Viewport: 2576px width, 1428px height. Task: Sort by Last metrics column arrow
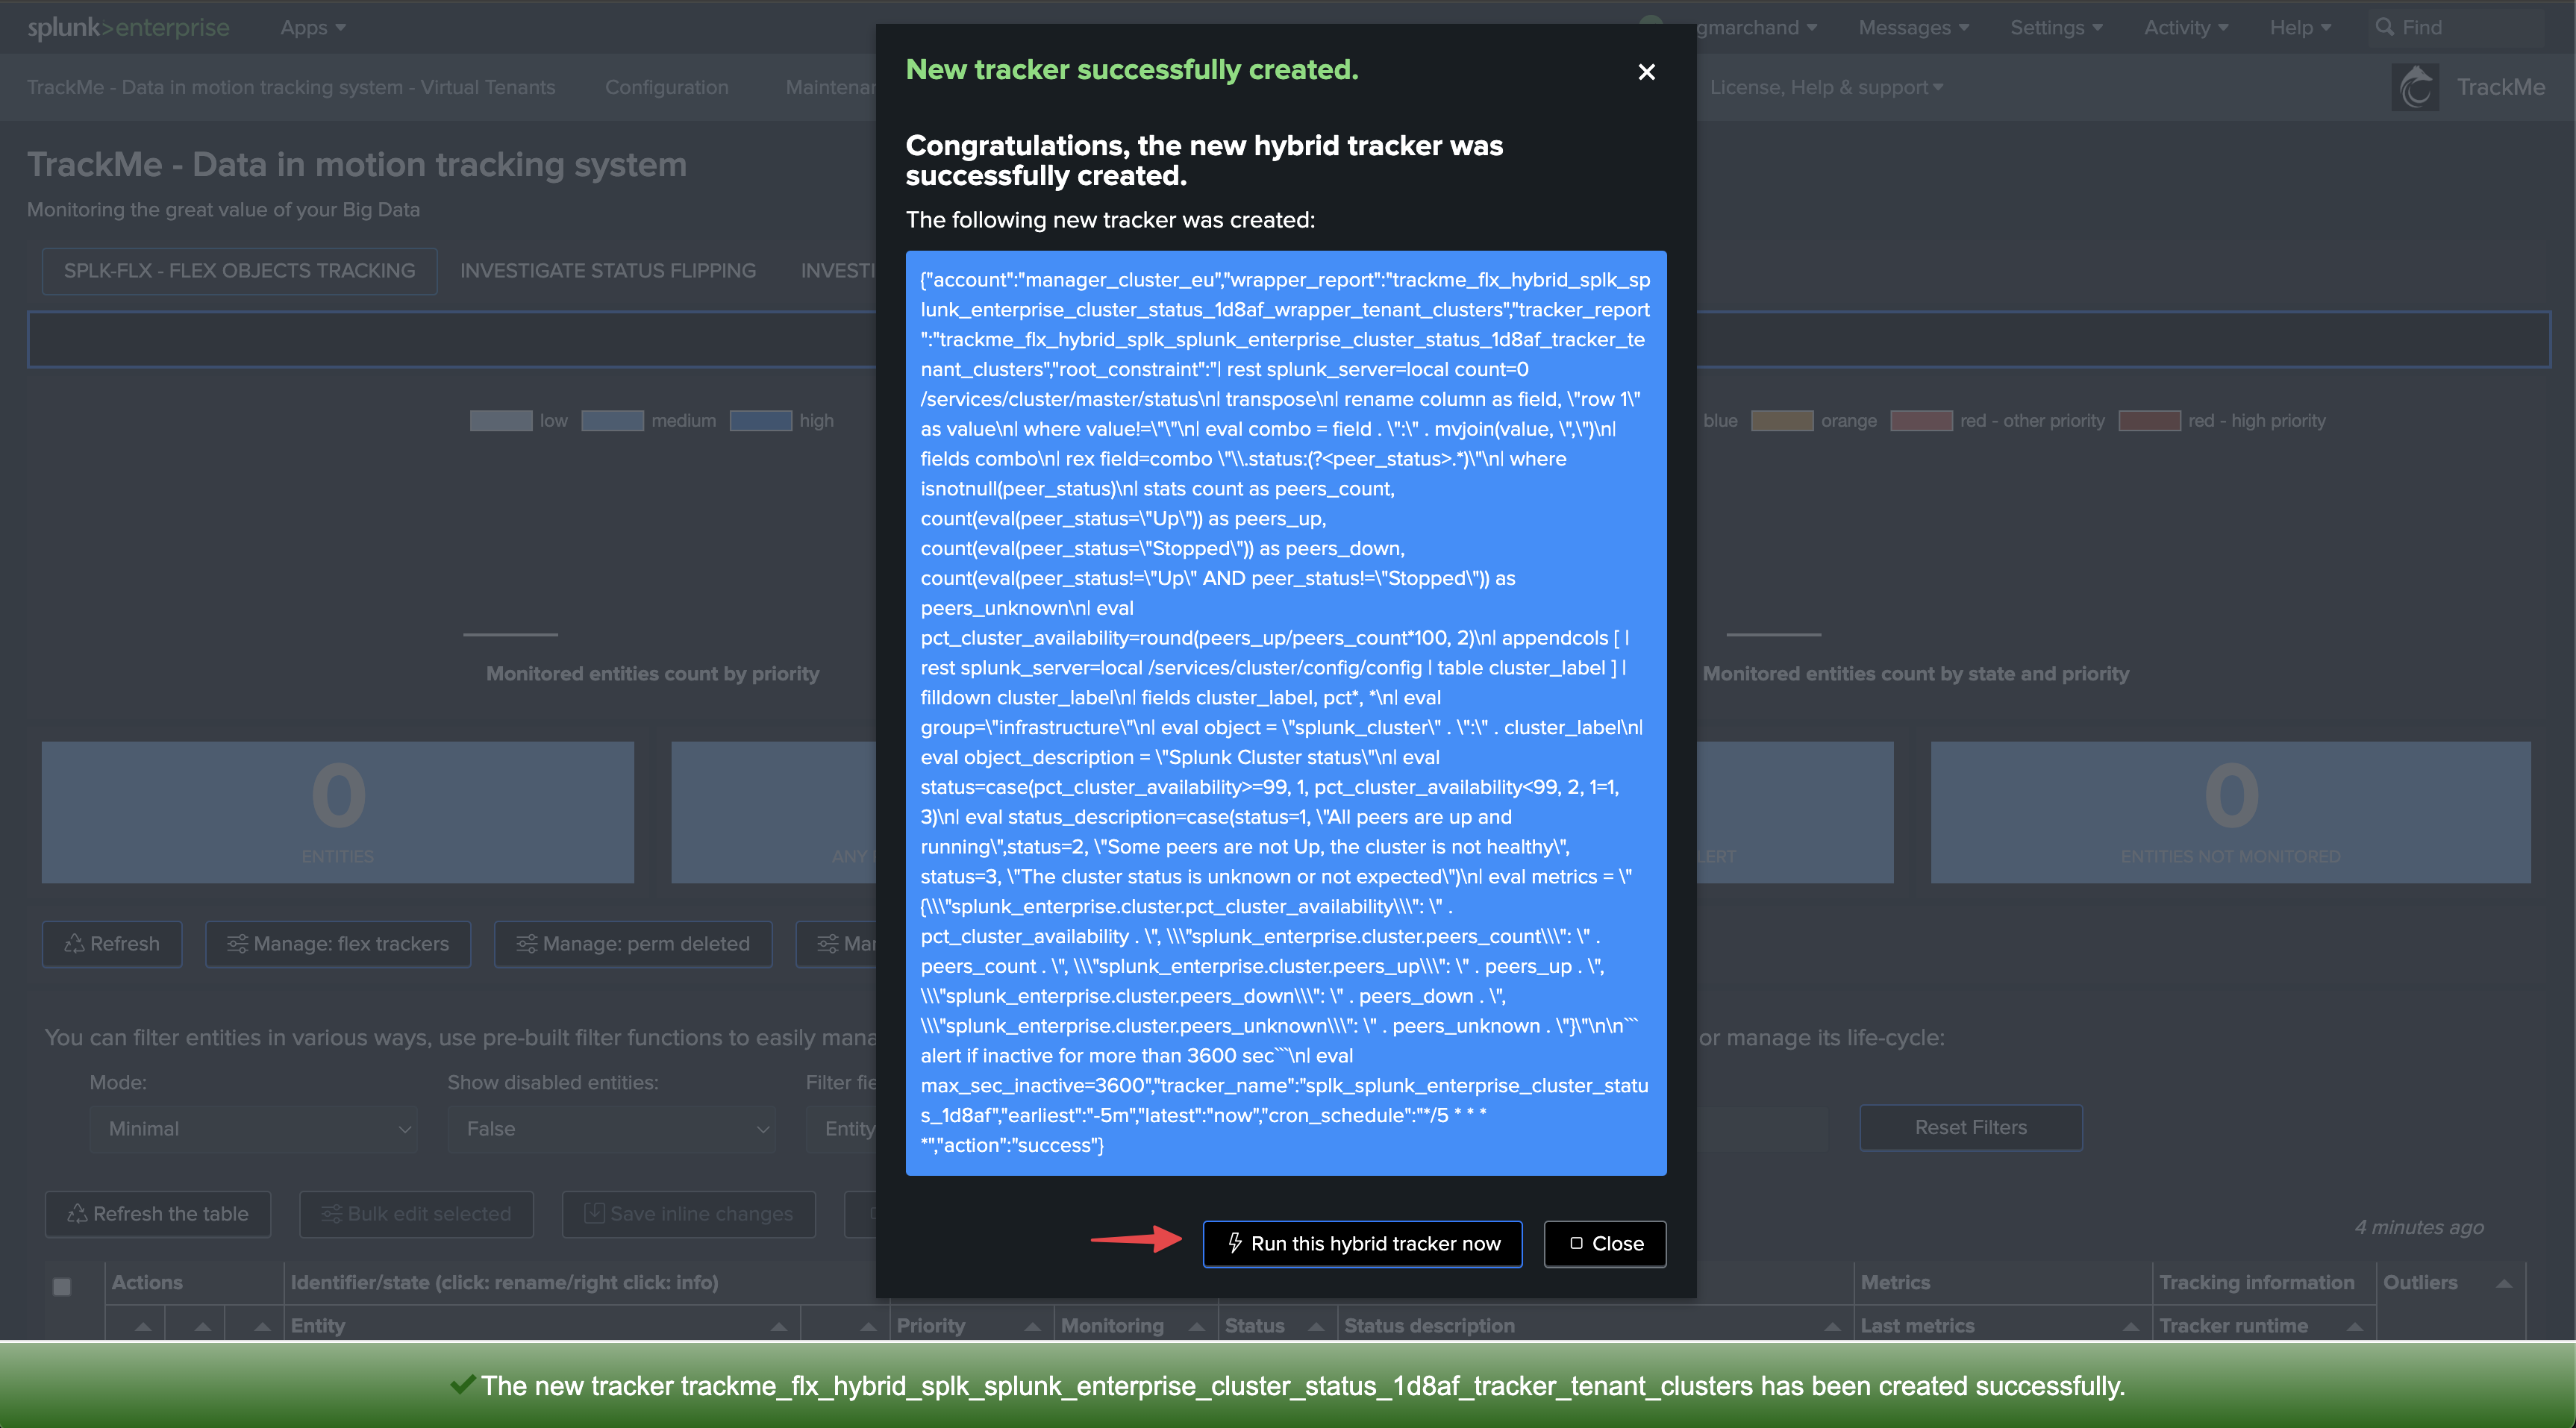(2131, 1326)
